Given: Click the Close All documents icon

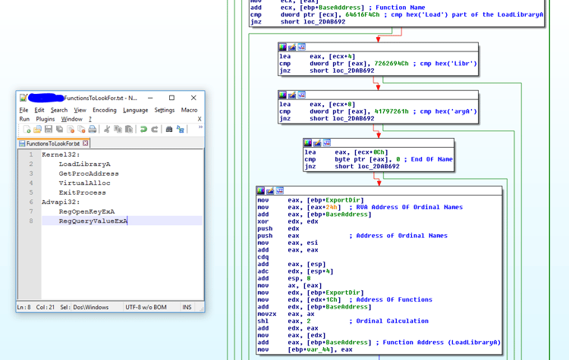Looking at the screenshot, I should coord(81,130).
